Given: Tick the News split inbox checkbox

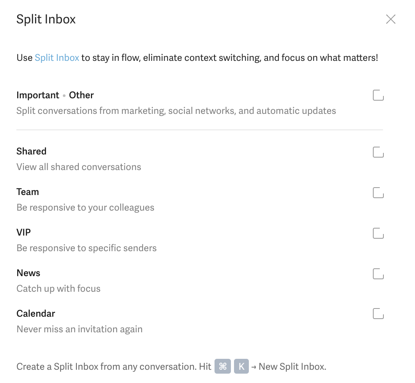Looking at the screenshot, I should coord(378,273).
